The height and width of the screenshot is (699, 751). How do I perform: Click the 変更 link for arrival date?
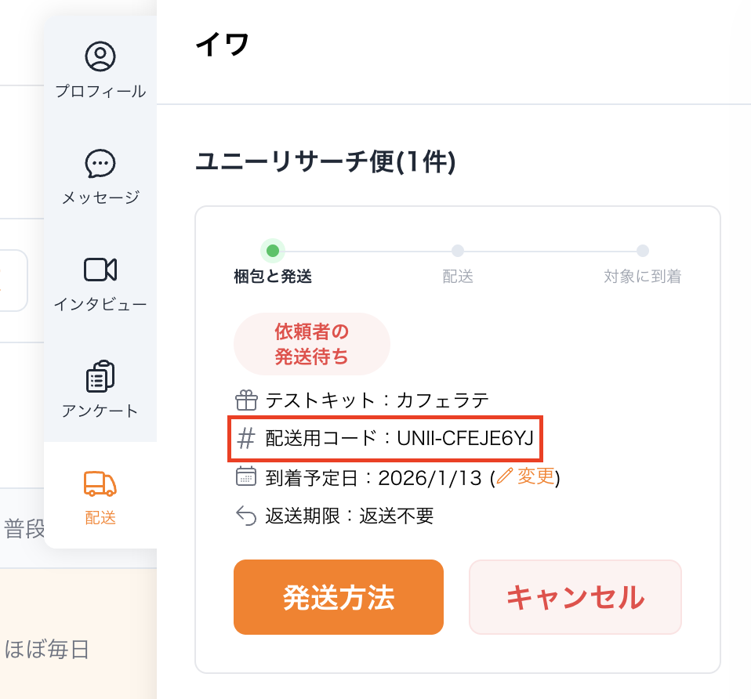pyautogui.click(x=535, y=476)
